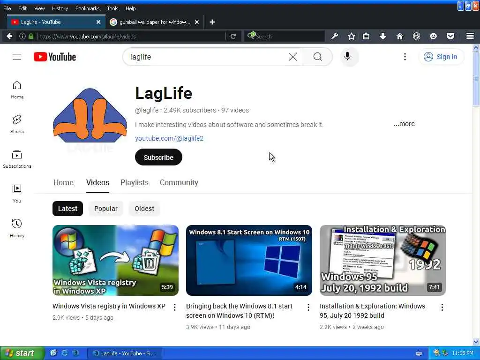
Task: Click the smiley face toolbar icon
Action: point(433,37)
